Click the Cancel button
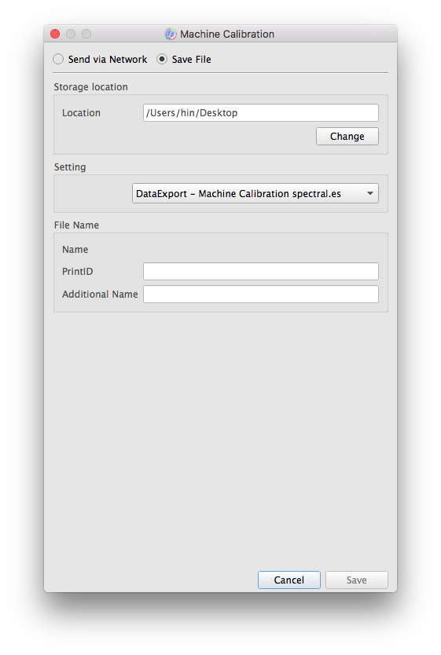441x655 pixels. 289,580
